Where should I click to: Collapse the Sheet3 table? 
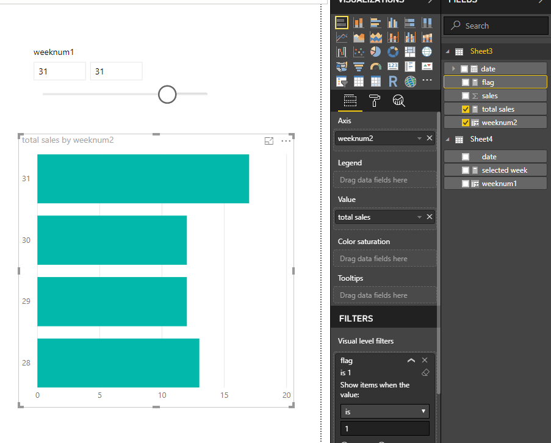pos(448,52)
